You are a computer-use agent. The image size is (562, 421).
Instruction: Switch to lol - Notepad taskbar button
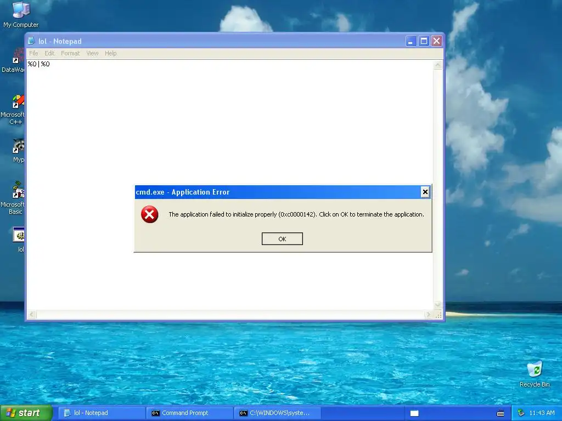pyautogui.click(x=102, y=413)
